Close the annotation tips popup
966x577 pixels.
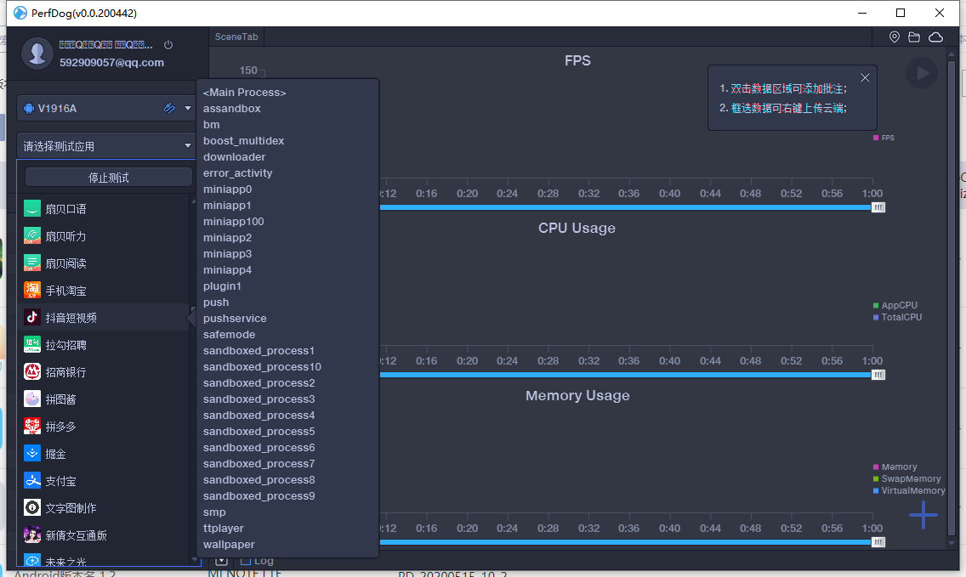(865, 77)
